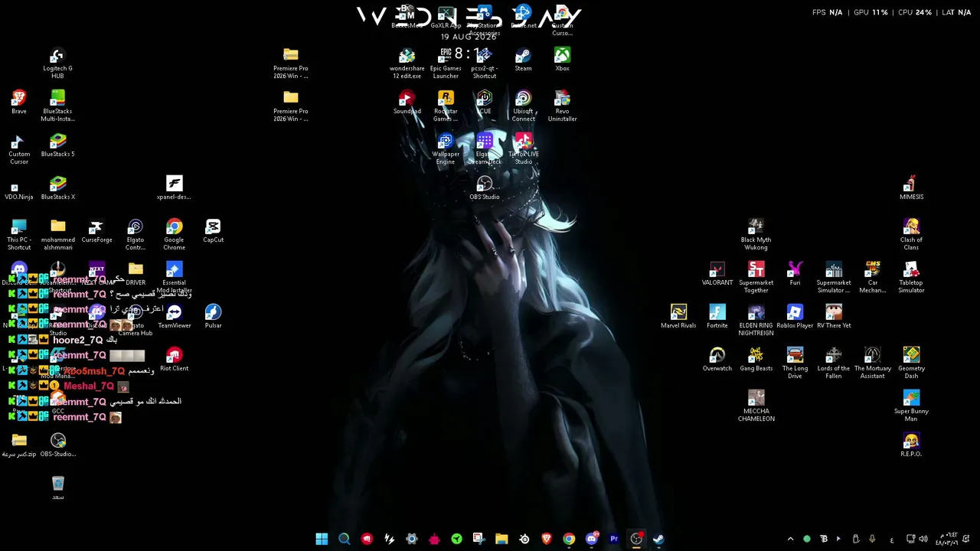Select the Supermarket Together game icon

click(x=756, y=278)
